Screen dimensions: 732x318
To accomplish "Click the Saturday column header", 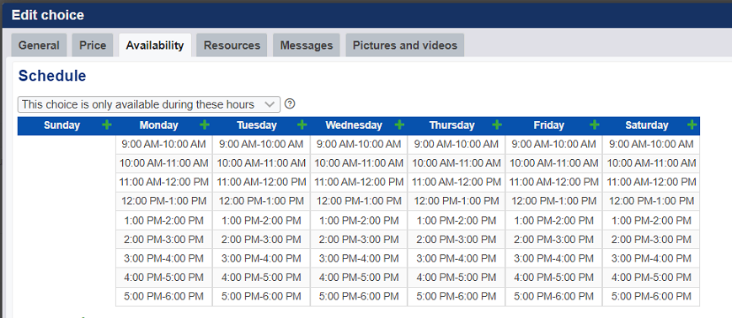I will [x=647, y=125].
